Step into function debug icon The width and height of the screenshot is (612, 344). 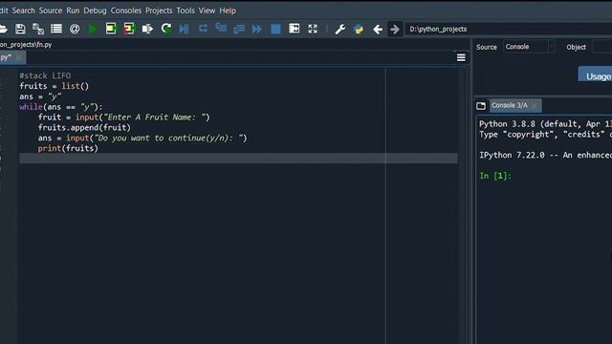[x=221, y=28]
